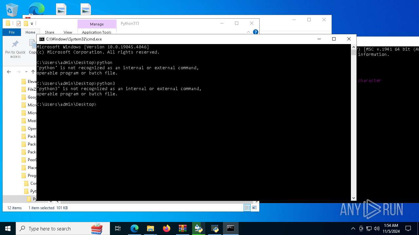This screenshot has width=419, height=235.
Task: Open the File tab in Explorer
Action: [12, 32]
